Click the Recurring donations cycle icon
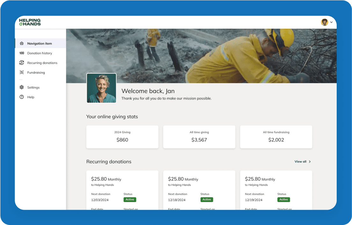Image resolution: width=352 pixels, height=225 pixels. click(x=22, y=63)
